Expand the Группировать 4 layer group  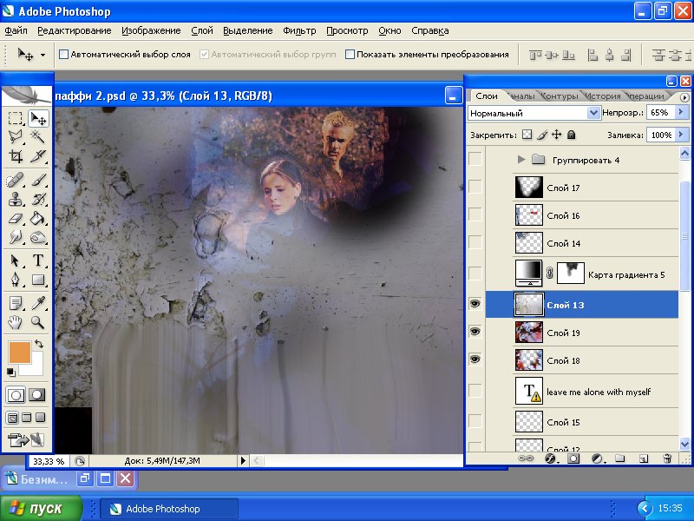pyautogui.click(x=521, y=160)
